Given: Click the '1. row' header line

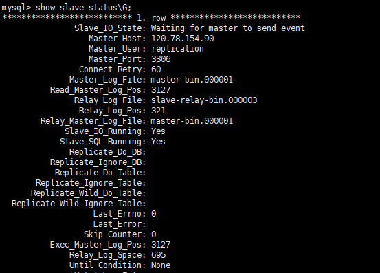Looking at the screenshot, I should pyautogui.click(x=151, y=17).
